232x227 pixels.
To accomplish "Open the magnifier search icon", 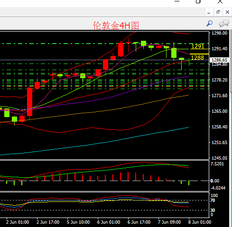I will click(210, 23).
